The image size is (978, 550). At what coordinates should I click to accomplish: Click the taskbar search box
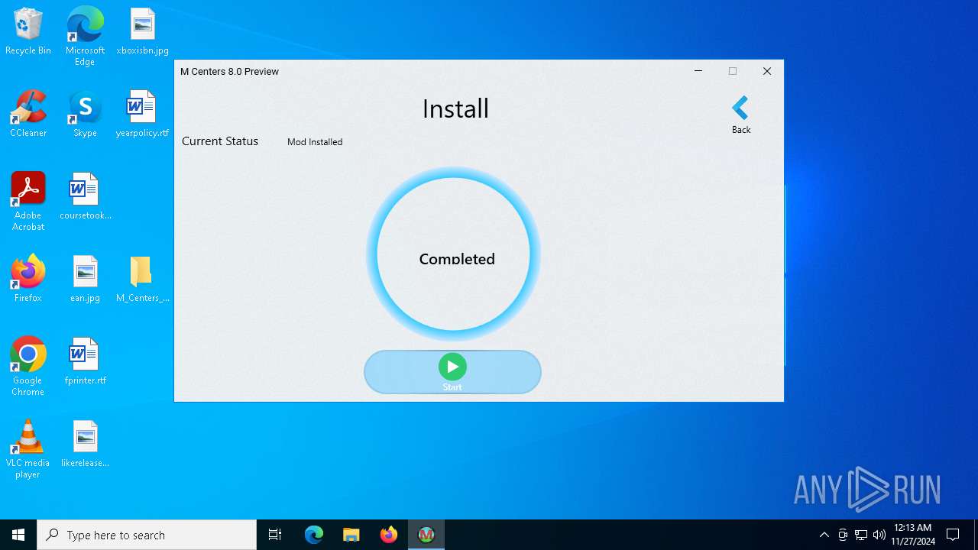coord(147,535)
